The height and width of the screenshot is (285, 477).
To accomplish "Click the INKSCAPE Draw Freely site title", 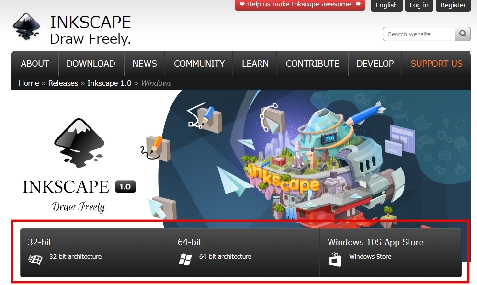I will [91, 30].
